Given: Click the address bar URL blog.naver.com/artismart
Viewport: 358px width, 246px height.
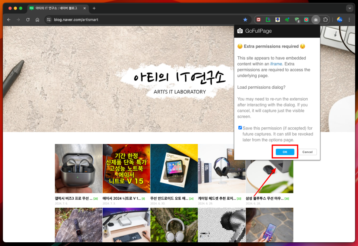Looking at the screenshot, I should (76, 20).
